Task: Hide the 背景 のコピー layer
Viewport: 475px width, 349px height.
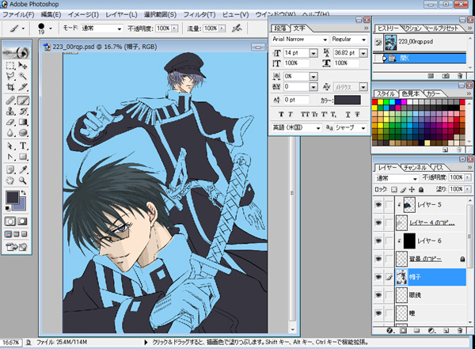Action: tap(378, 259)
